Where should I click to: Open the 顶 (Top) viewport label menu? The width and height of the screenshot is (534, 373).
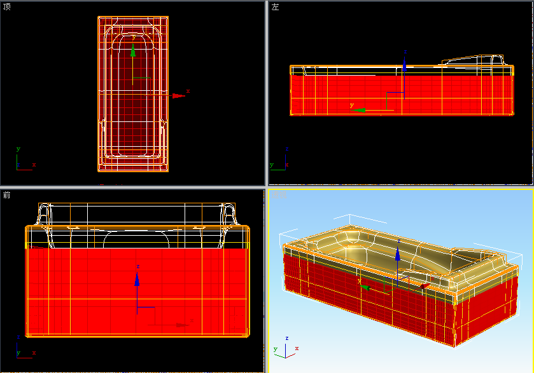point(7,7)
